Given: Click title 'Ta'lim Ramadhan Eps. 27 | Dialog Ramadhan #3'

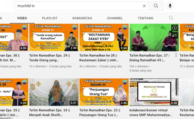Looking at the screenshot, I should [149, 58].
